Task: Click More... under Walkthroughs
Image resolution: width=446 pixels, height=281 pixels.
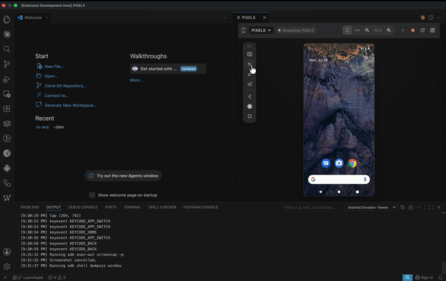Action: pos(136,80)
